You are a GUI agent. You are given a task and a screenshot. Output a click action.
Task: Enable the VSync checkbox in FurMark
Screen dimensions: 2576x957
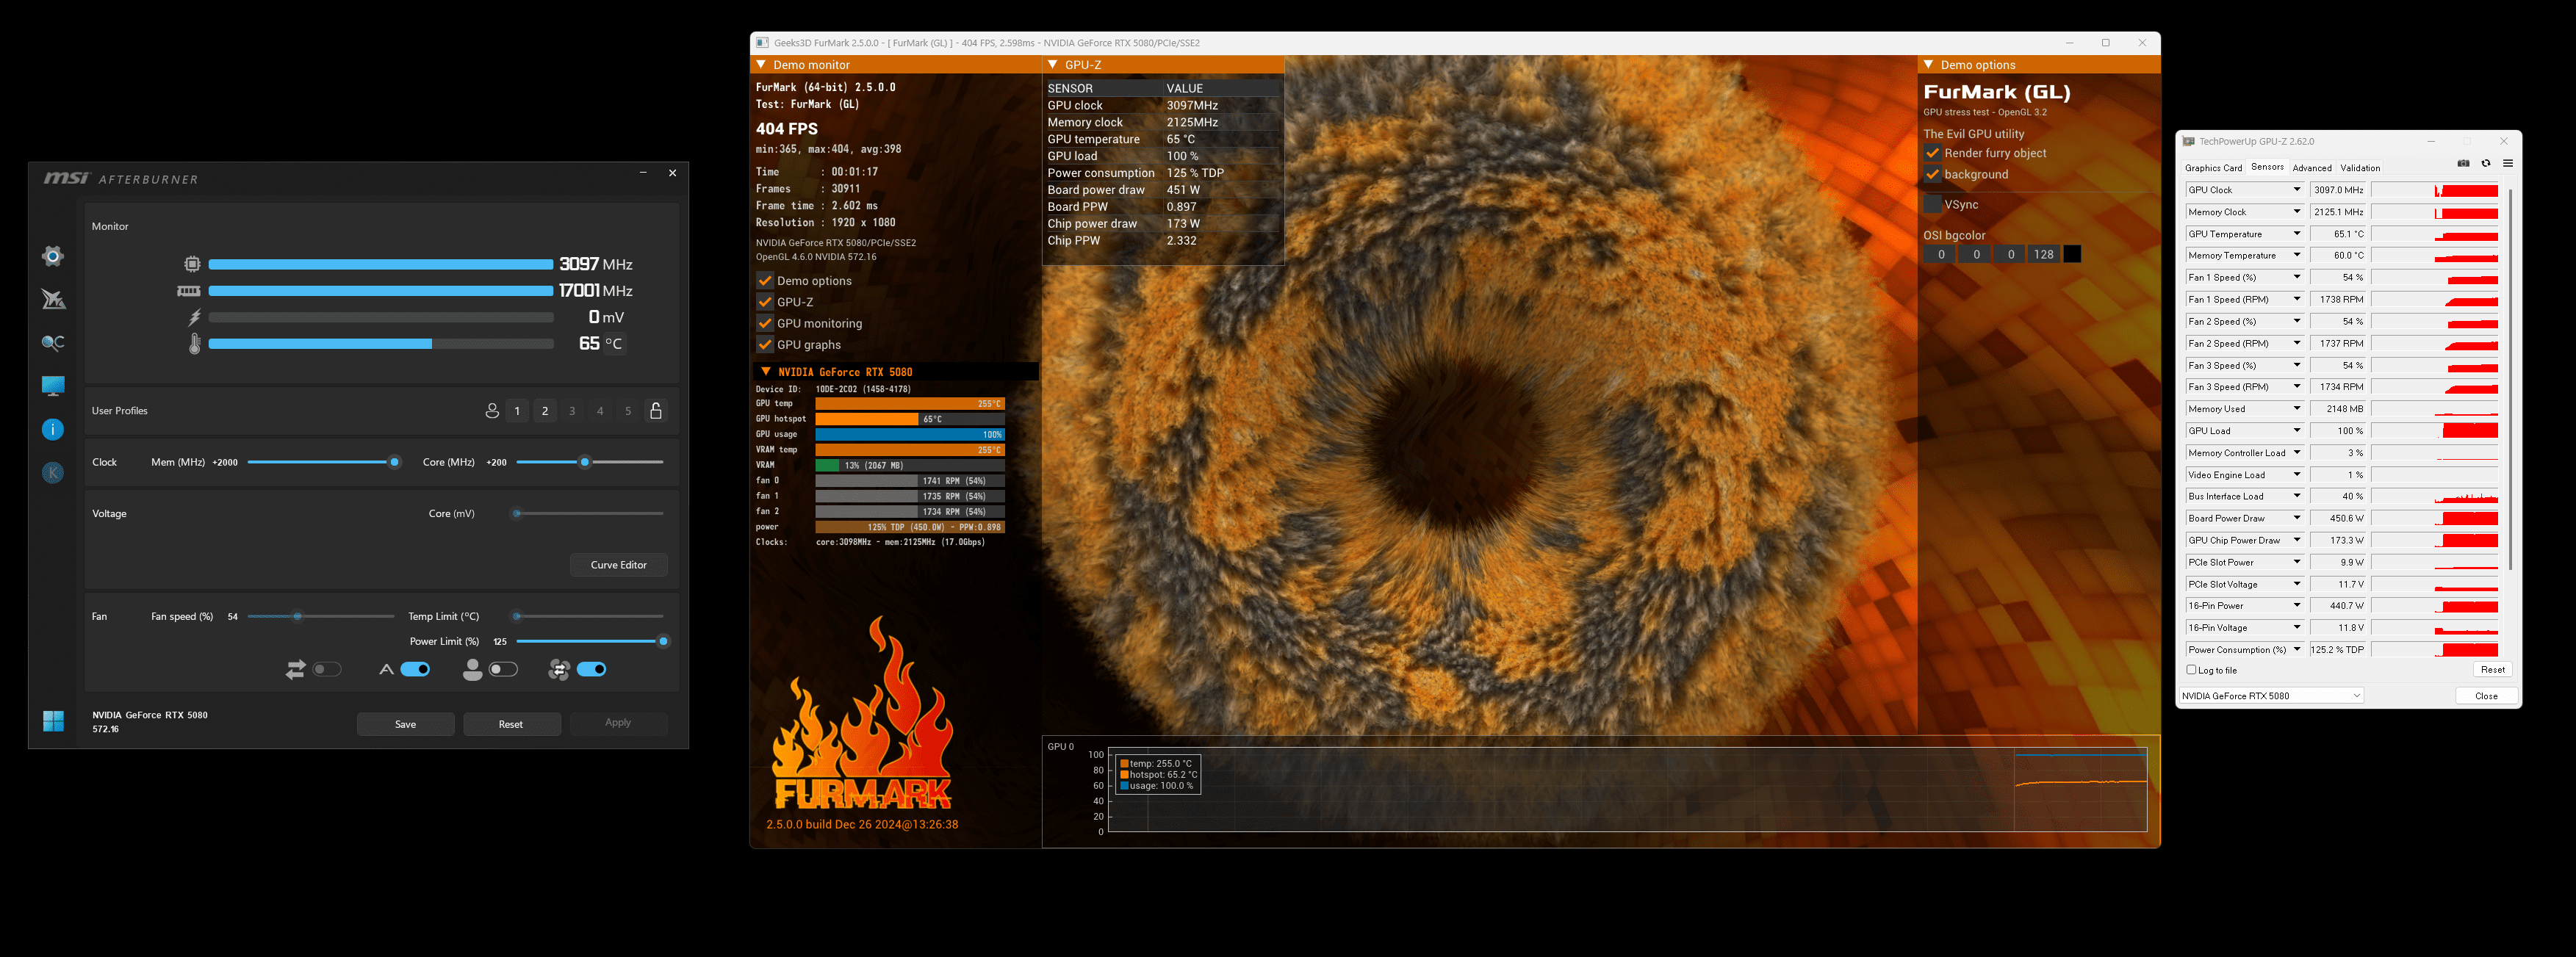(x=1932, y=204)
